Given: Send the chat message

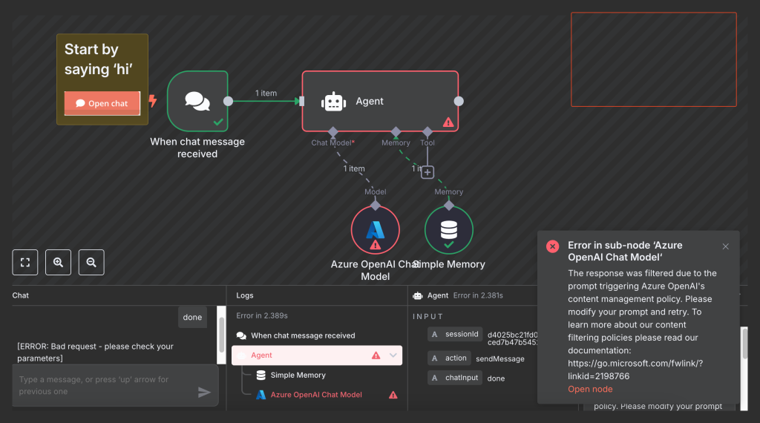Looking at the screenshot, I should pos(205,392).
